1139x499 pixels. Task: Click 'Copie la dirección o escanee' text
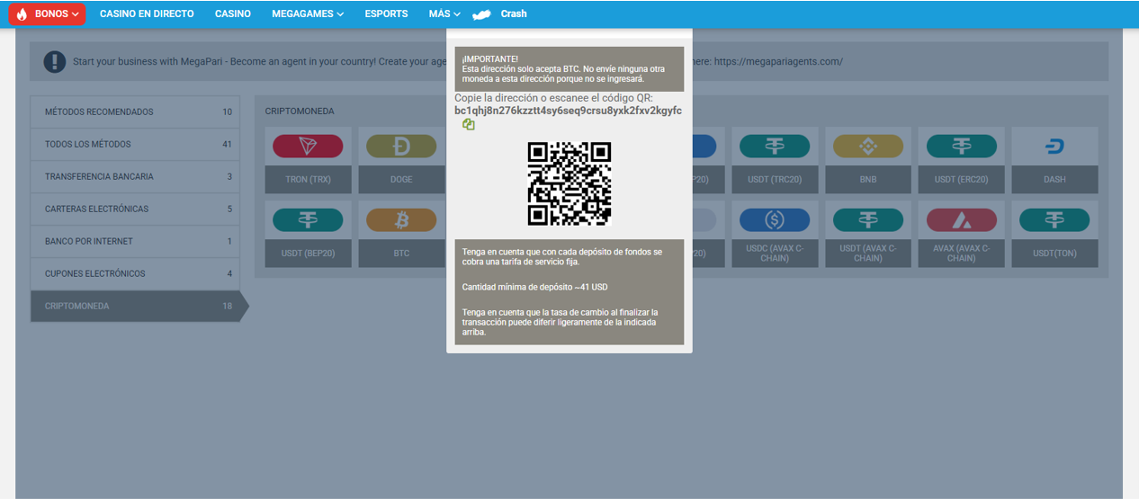(x=553, y=98)
